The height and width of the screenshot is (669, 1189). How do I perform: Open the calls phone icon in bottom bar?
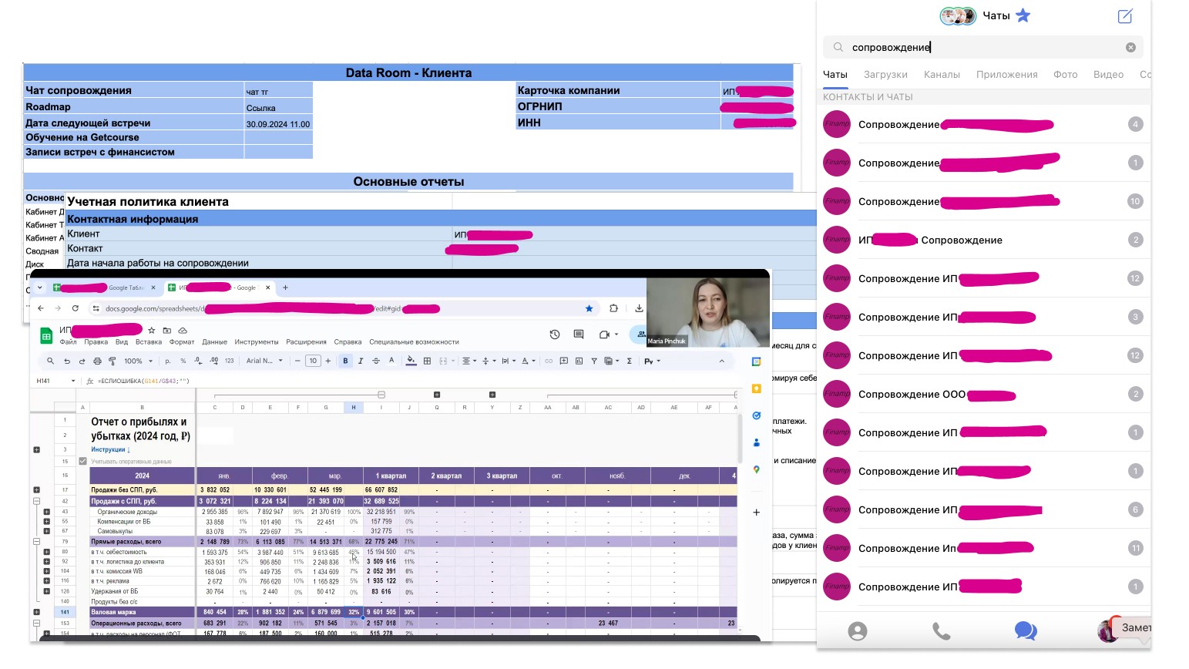coord(942,631)
